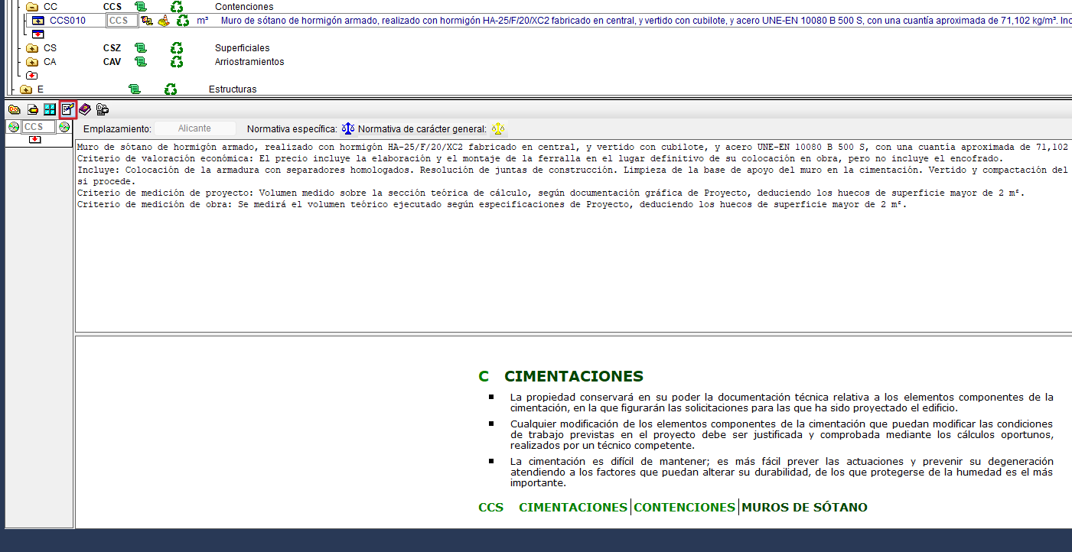Expand the CA folder in the tree
Screen dimensions: 1072x552
(x=32, y=62)
